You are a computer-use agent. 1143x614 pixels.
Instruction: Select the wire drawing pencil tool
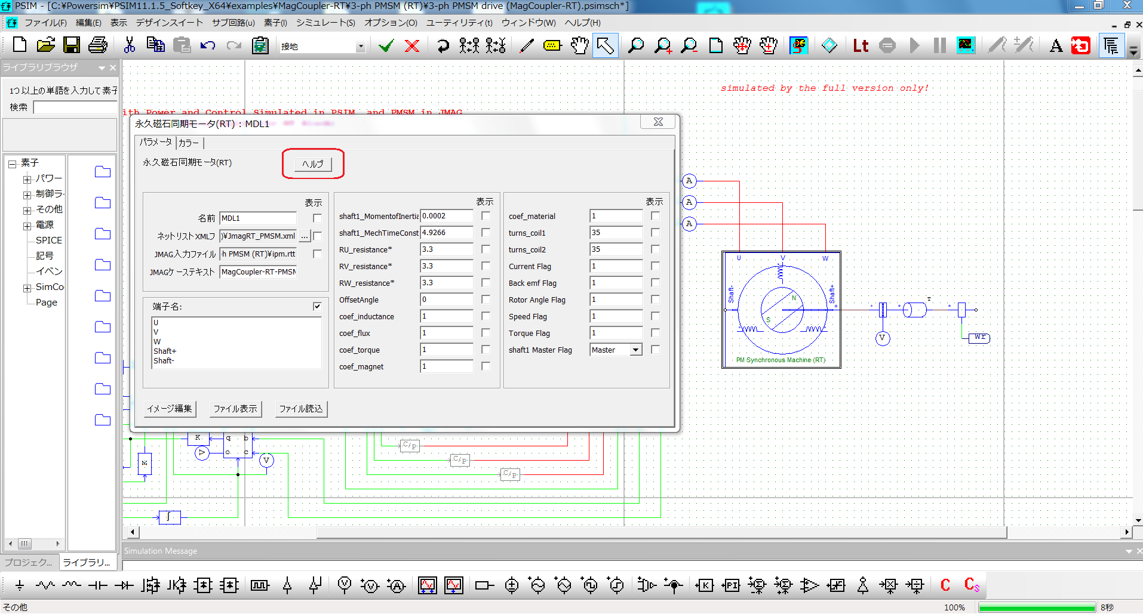pyautogui.click(x=526, y=45)
